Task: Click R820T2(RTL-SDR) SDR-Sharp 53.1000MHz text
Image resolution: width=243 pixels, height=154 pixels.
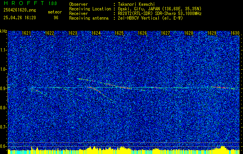Action: [x=160, y=13]
